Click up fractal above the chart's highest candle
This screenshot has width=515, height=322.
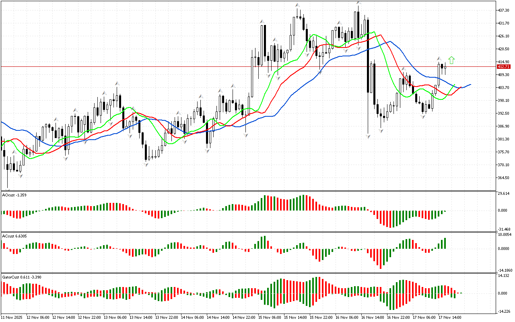358,3
